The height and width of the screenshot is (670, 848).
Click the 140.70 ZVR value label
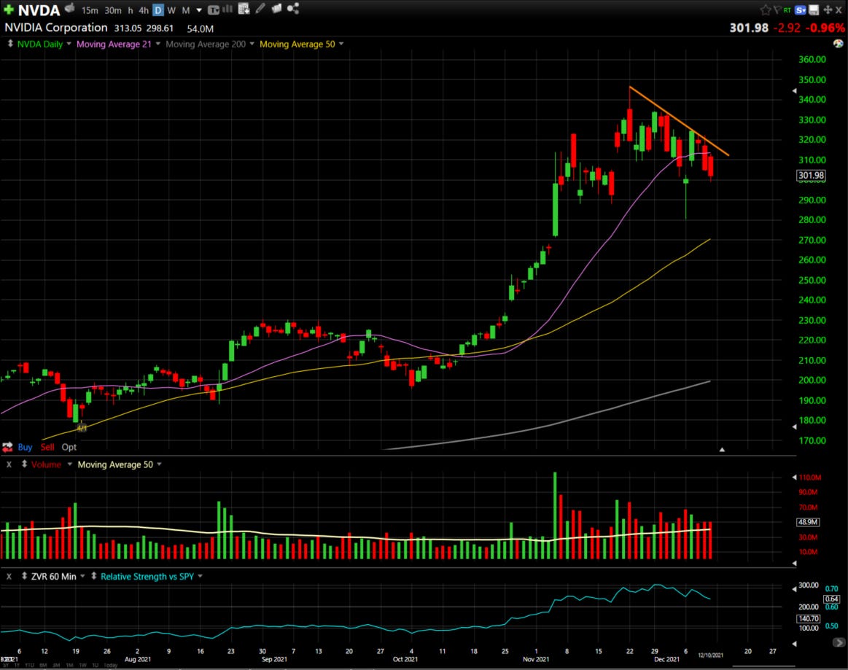click(809, 619)
